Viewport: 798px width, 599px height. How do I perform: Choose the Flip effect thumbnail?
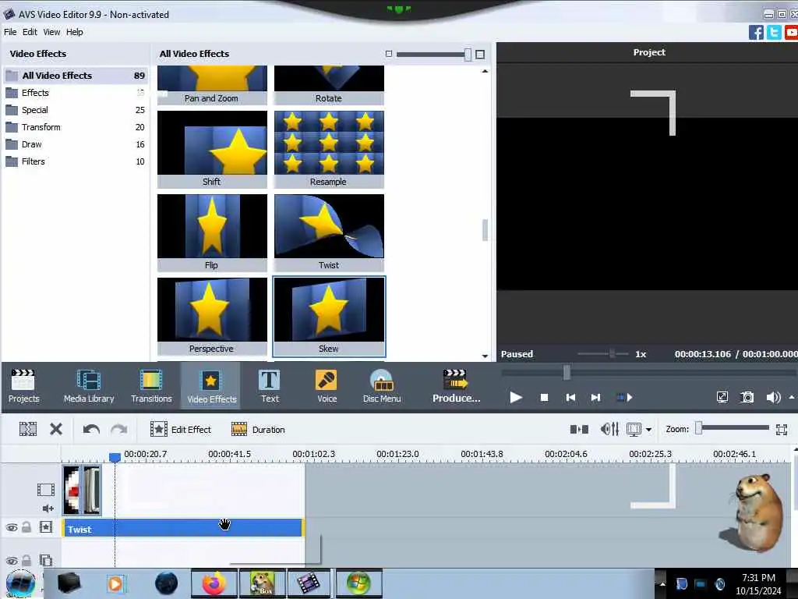pos(212,232)
